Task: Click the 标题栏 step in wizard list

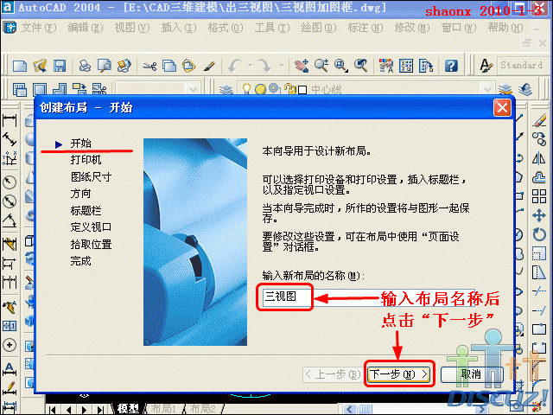Action: pyautogui.click(x=86, y=211)
